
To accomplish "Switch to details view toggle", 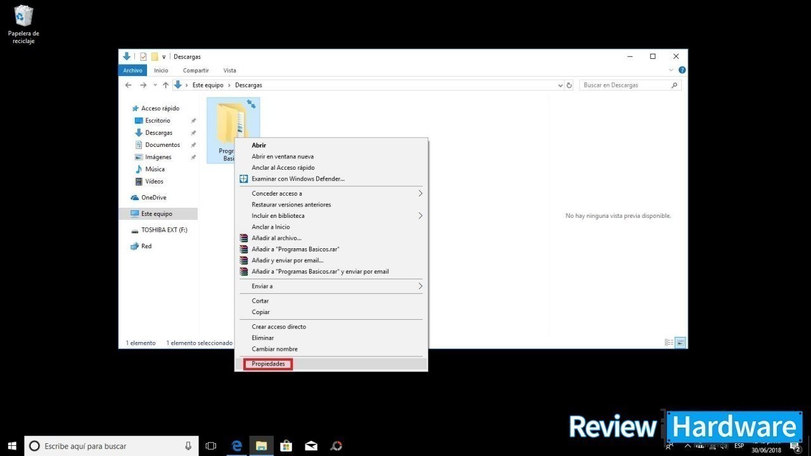I will coord(668,343).
